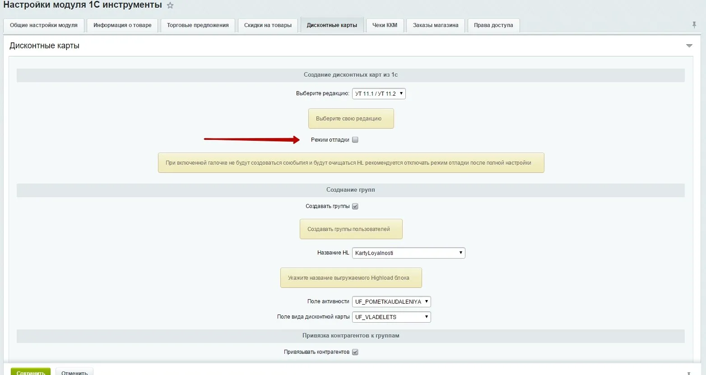Expand the Поле активности dropdown

coord(391,301)
